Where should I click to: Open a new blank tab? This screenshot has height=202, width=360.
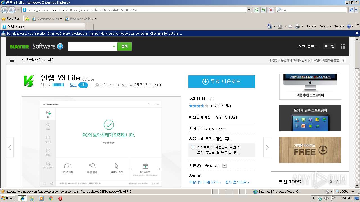coord(89,27)
